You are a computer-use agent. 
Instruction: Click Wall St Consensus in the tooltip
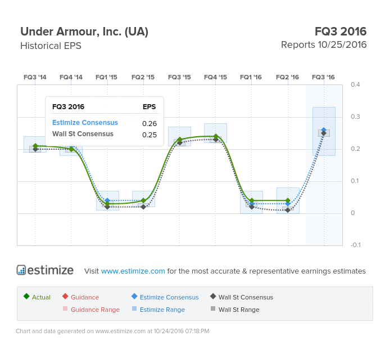[83, 134]
